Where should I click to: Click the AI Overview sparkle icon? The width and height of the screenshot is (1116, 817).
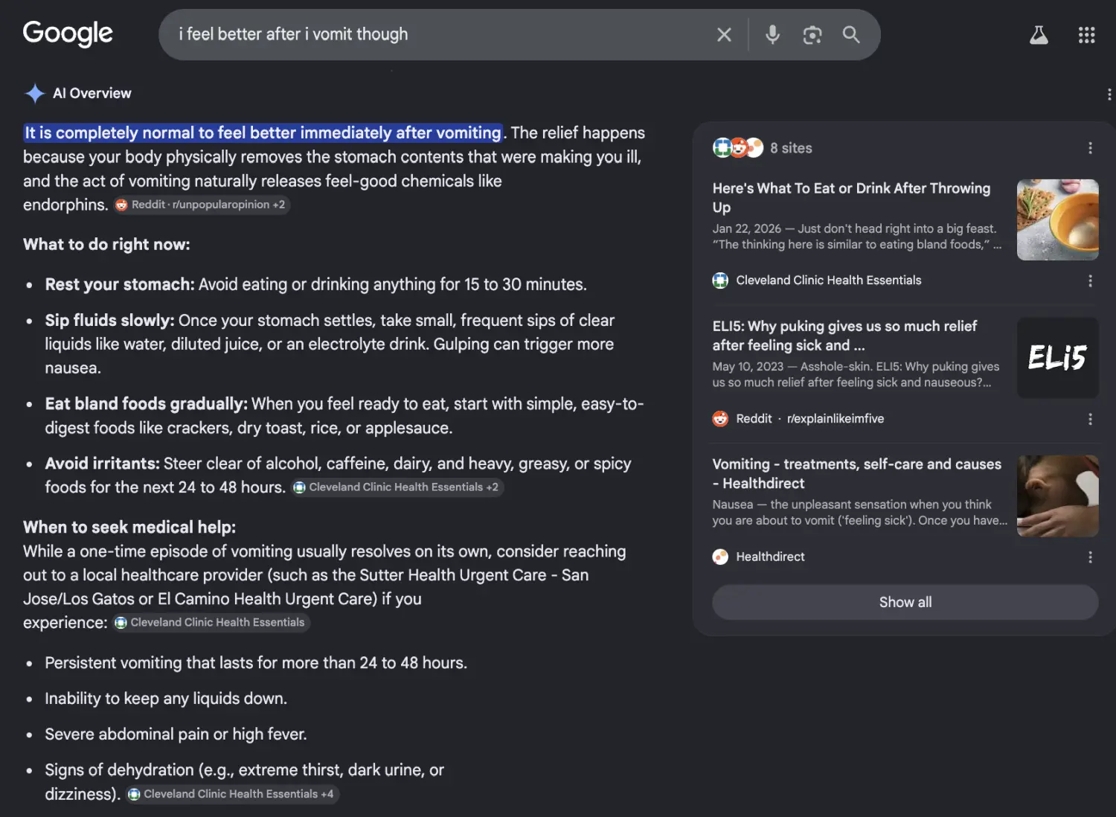(34, 93)
